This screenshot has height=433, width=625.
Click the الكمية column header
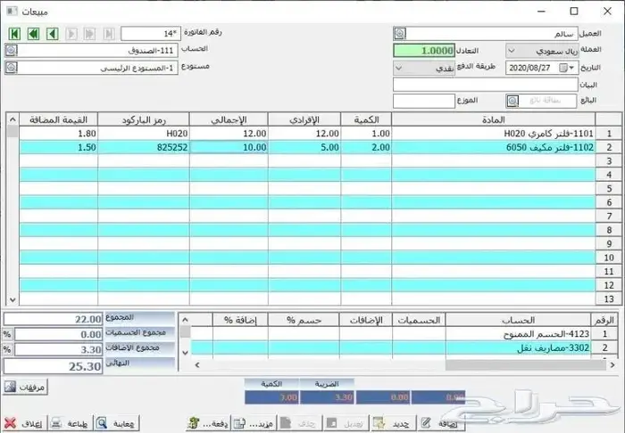click(366, 119)
